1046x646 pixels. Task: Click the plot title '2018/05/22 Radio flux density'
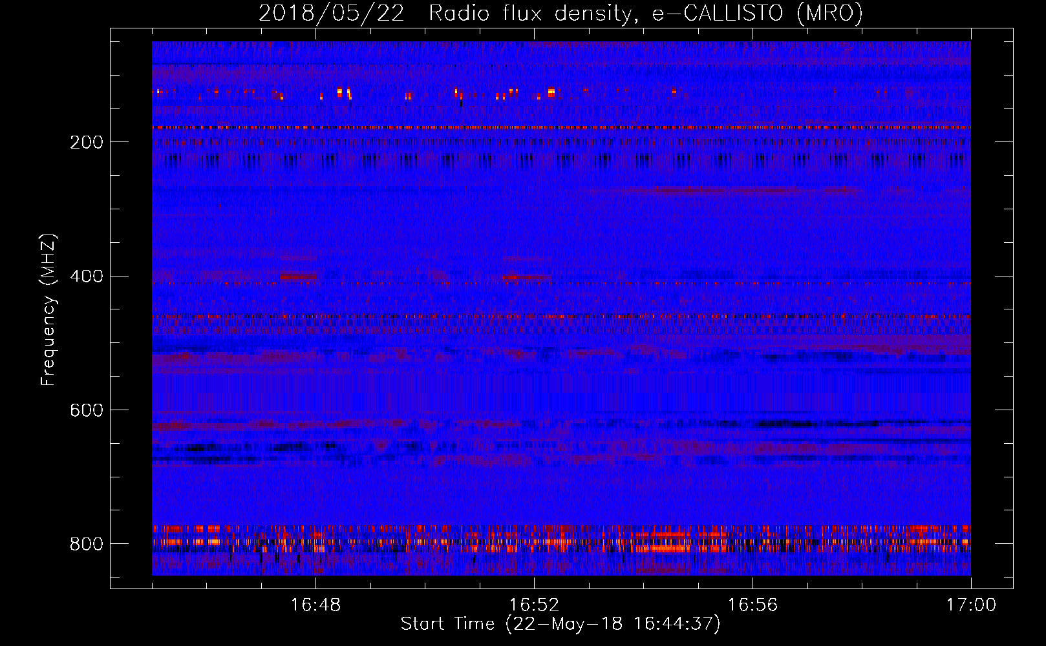(x=560, y=14)
